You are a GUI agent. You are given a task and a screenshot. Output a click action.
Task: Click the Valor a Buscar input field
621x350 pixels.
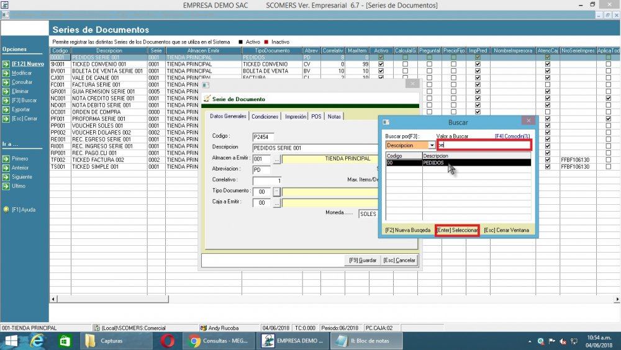(x=484, y=145)
